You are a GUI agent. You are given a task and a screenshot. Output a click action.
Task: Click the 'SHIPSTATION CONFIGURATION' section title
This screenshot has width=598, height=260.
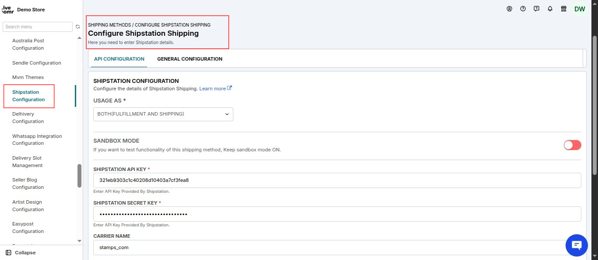click(136, 81)
